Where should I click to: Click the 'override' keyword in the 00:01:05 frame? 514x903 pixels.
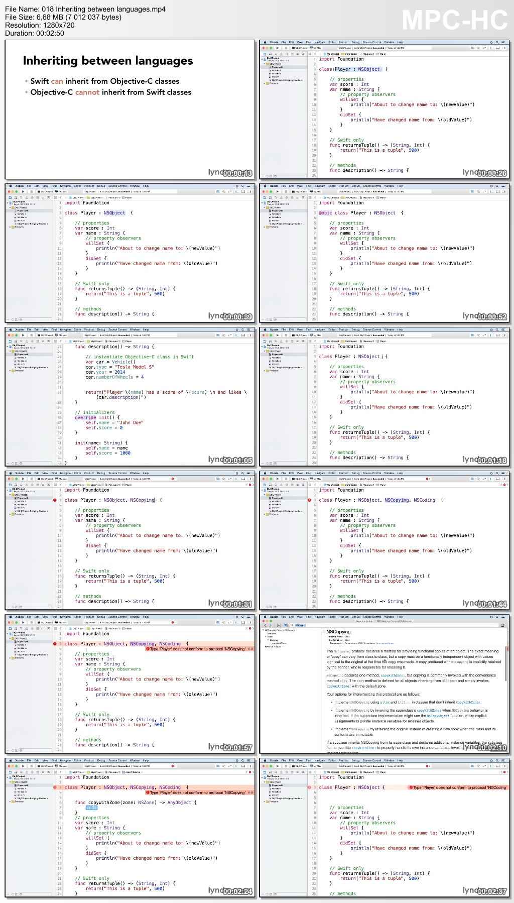[85, 417]
